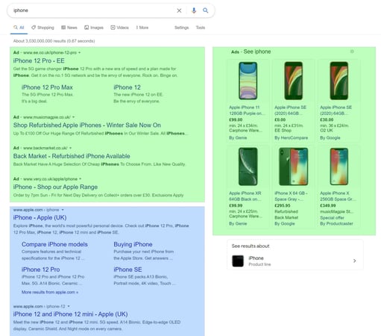Switch to the All results tab
The width and height of the screenshot is (381, 336).
coord(19,28)
